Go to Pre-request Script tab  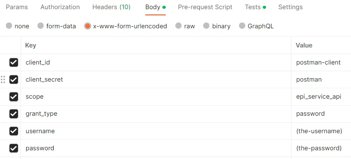(x=205, y=7)
